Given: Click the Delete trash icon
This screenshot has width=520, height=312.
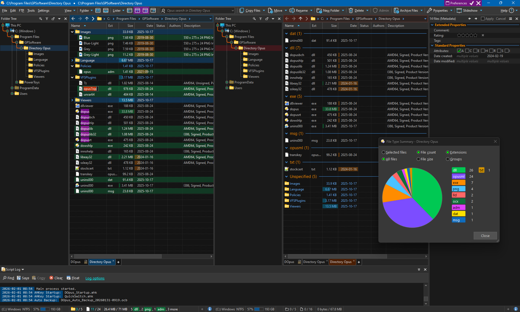Looking at the screenshot, I should (351, 11).
